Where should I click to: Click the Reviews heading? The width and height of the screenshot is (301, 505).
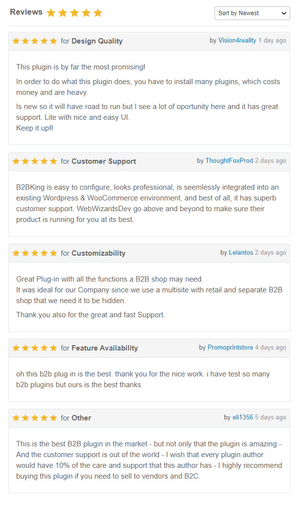pos(26,12)
